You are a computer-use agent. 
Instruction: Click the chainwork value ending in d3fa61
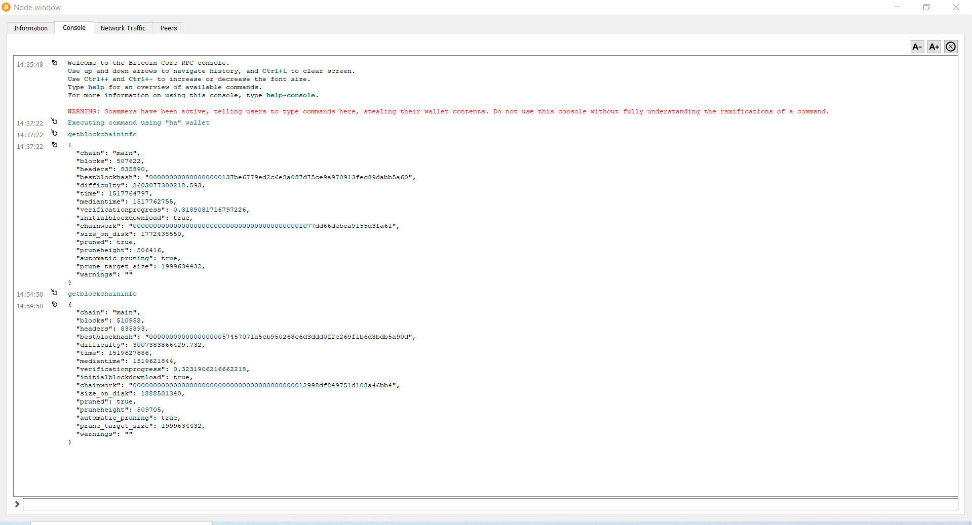click(263, 226)
